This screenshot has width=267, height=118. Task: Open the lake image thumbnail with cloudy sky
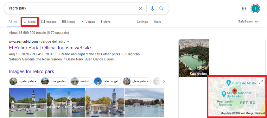coord(144,103)
